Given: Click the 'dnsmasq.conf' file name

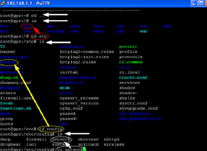Looking at the screenshot, I should (x=16, y=83).
